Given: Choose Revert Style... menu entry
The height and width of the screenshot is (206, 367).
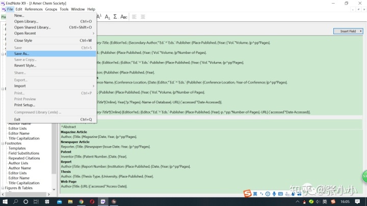Looking at the screenshot, I should point(51,66).
